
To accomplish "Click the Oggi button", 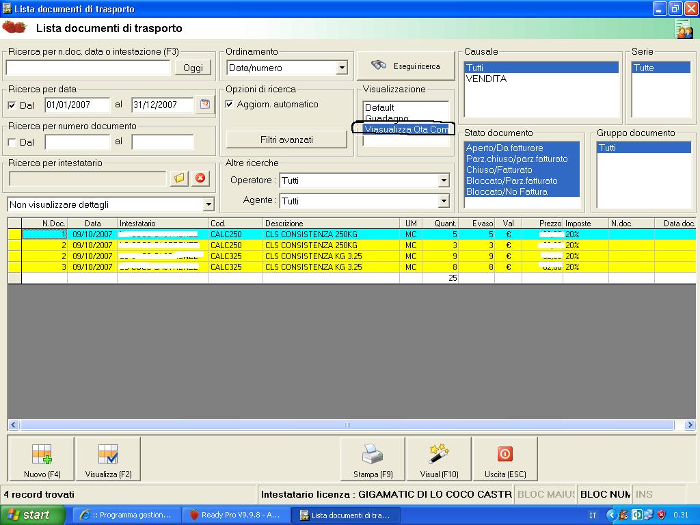I will [x=193, y=68].
